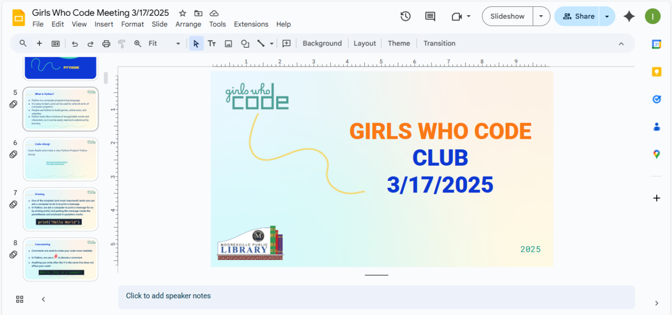Check the cloud document status icon
672x315 pixels.
click(x=214, y=13)
